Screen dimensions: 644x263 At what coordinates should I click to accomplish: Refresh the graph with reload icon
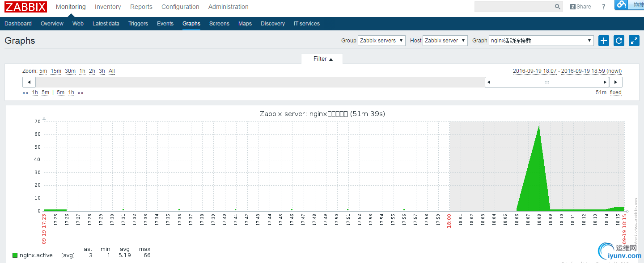(x=619, y=41)
